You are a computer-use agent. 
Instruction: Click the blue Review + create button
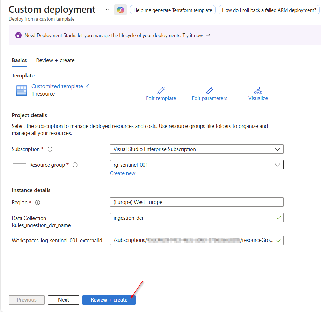tap(109, 300)
